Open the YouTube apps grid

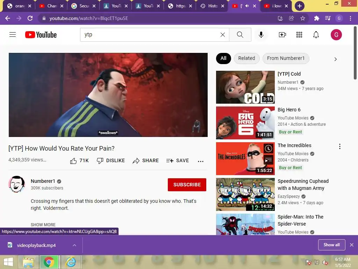coord(299,35)
